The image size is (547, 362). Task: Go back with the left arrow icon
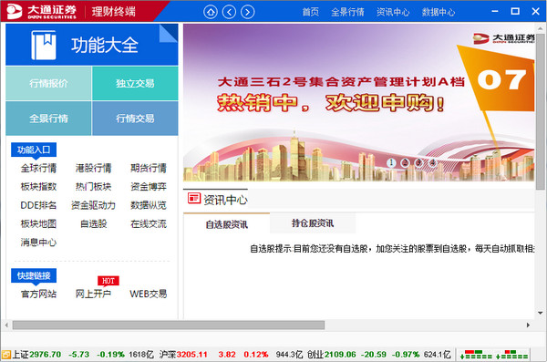click(x=229, y=12)
